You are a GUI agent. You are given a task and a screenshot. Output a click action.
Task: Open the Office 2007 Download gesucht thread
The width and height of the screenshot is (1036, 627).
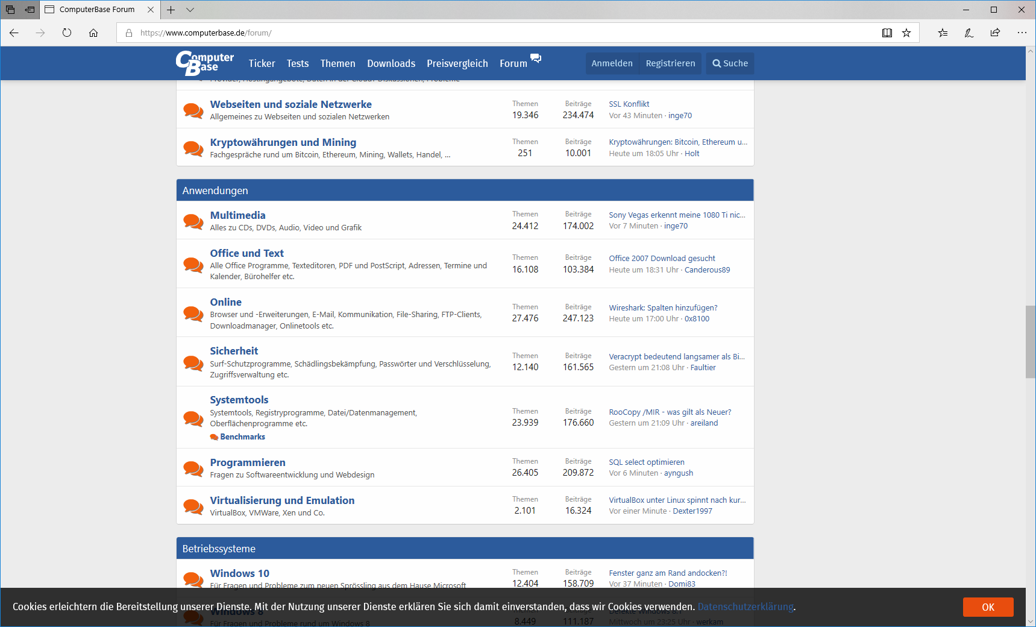point(662,259)
